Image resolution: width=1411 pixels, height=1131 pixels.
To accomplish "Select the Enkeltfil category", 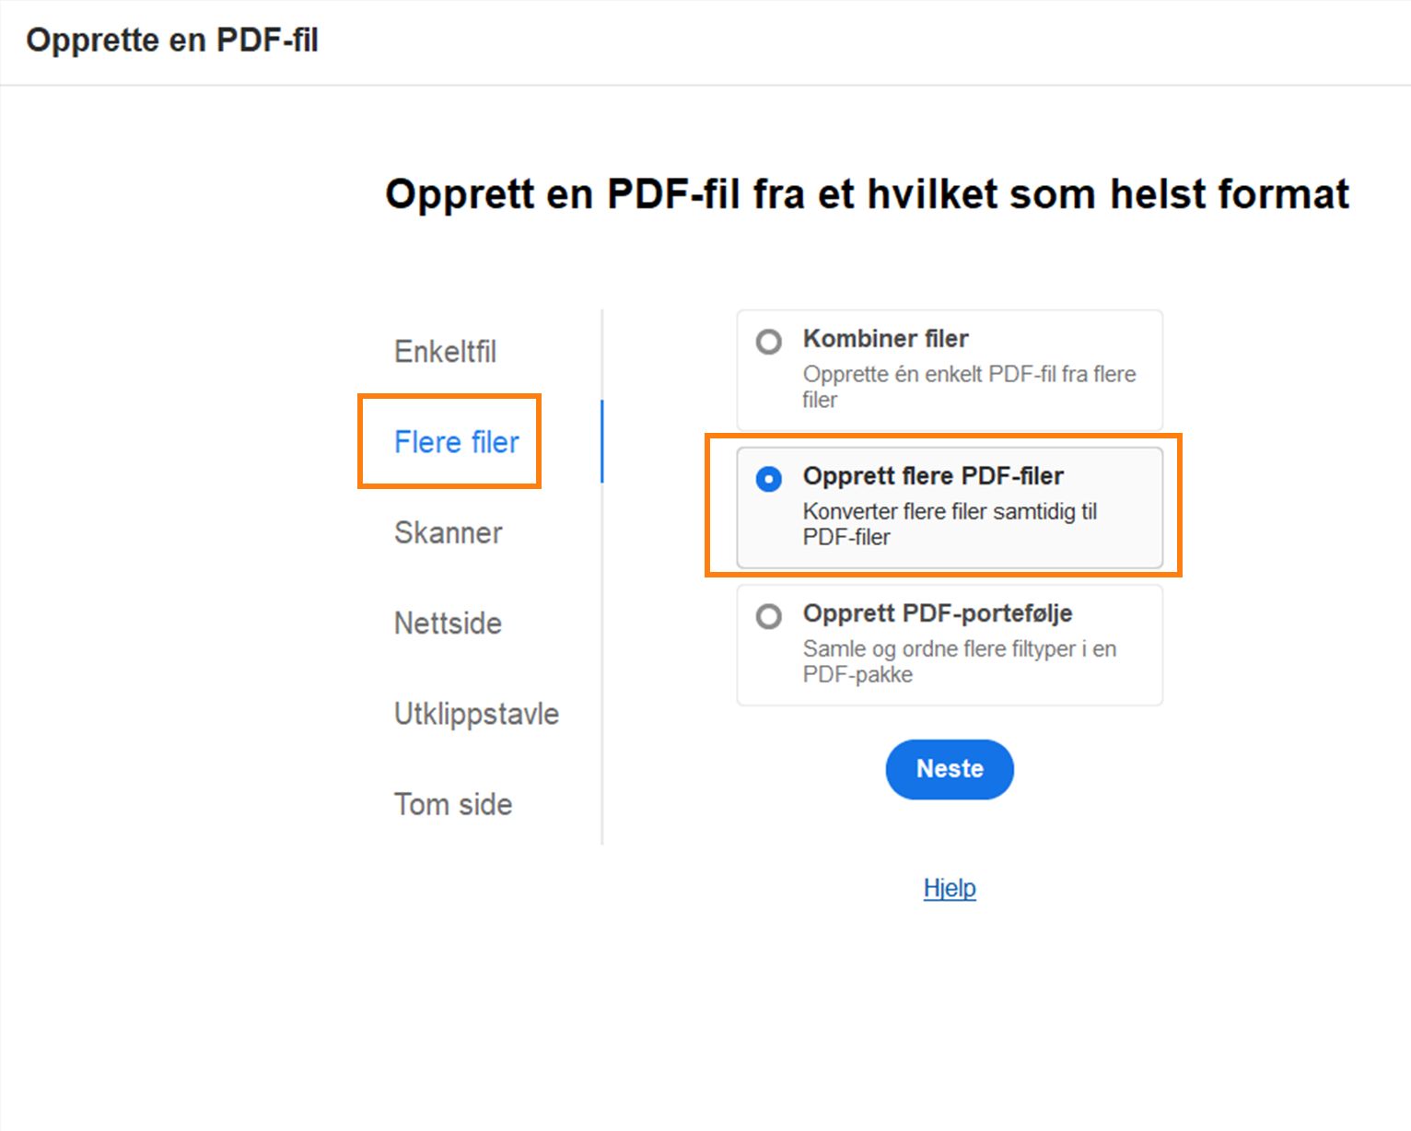I will [x=445, y=351].
